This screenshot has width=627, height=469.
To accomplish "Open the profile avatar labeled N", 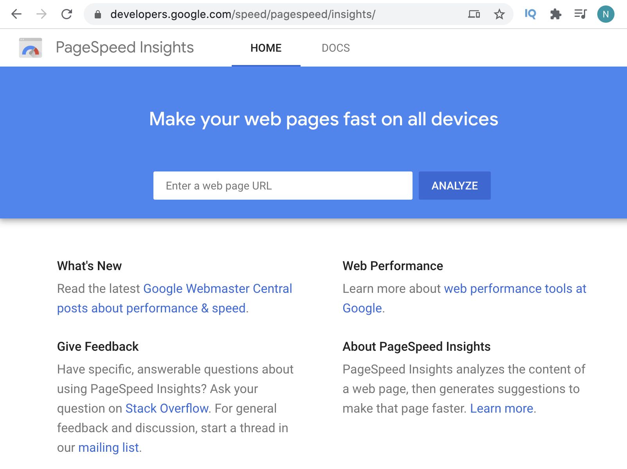I will (x=605, y=14).
